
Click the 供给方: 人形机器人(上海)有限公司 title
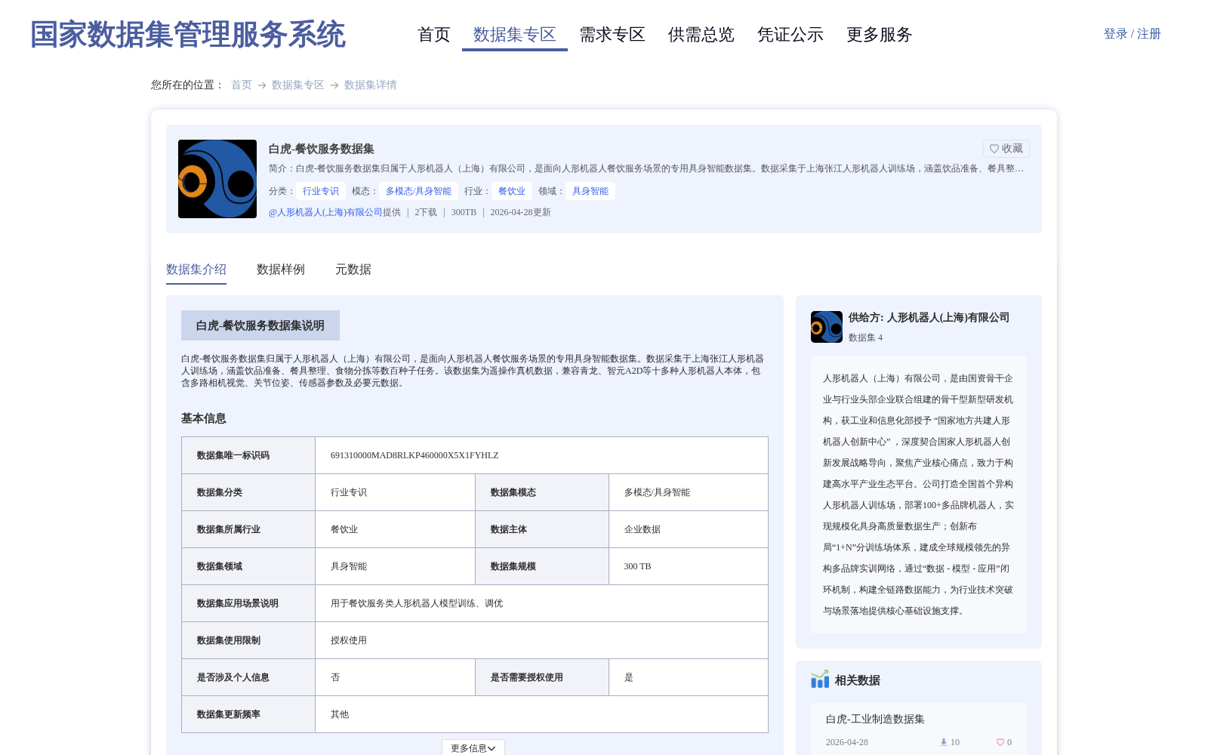click(x=929, y=318)
